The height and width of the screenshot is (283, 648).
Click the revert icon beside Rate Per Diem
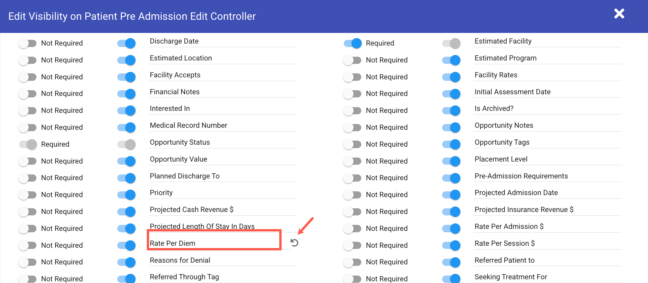click(294, 243)
